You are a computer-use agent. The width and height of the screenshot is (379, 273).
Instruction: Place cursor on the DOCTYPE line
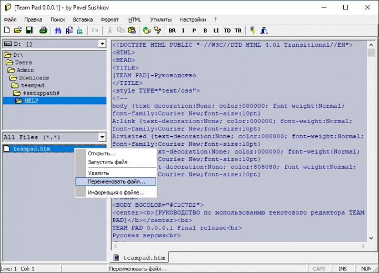coord(233,45)
